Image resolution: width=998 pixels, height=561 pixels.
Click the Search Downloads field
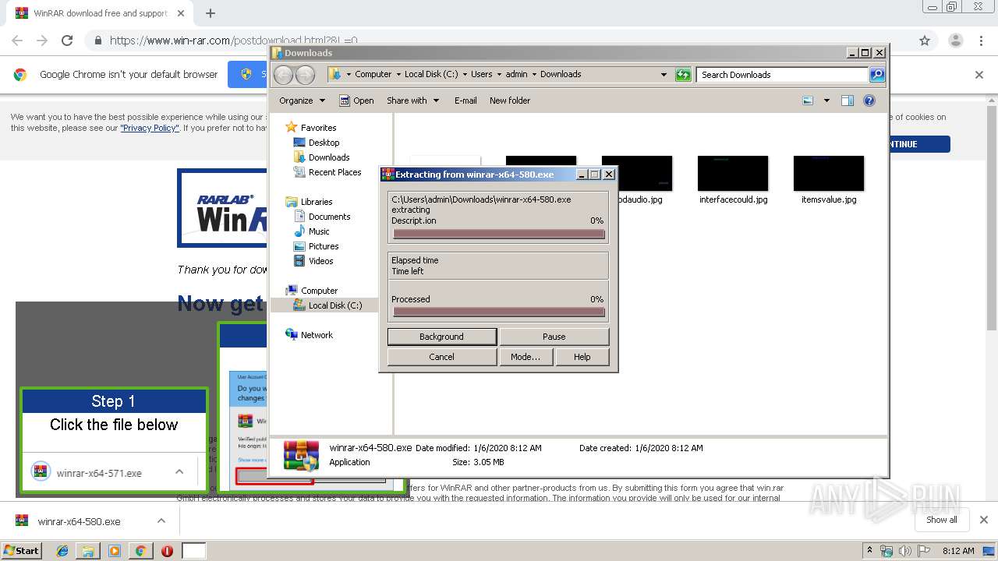pos(782,75)
